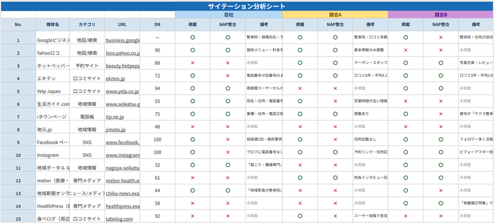Select the row number 8 cell
This screenshot has width=494, height=223.
[x=18, y=126]
